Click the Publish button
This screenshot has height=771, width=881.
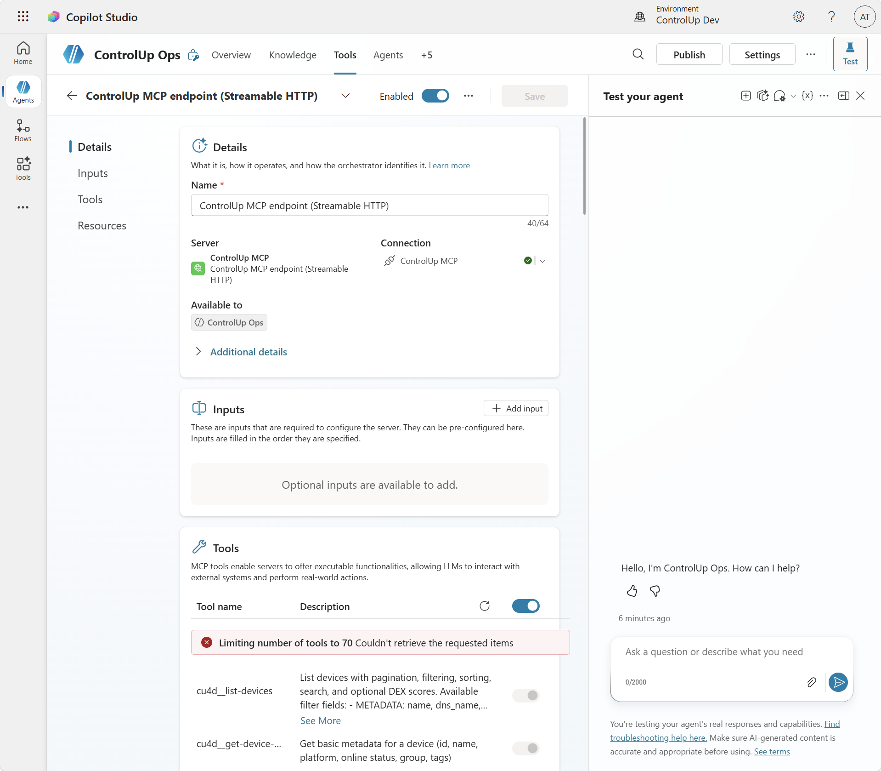689,55
